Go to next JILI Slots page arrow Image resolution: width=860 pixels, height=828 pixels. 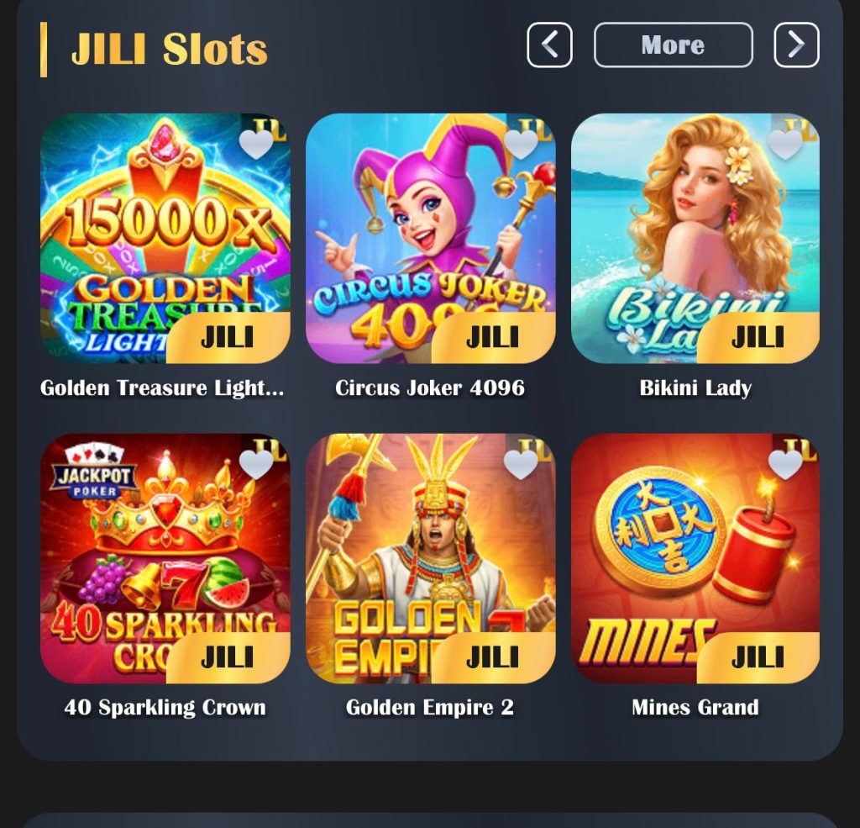[x=796, y=45]
